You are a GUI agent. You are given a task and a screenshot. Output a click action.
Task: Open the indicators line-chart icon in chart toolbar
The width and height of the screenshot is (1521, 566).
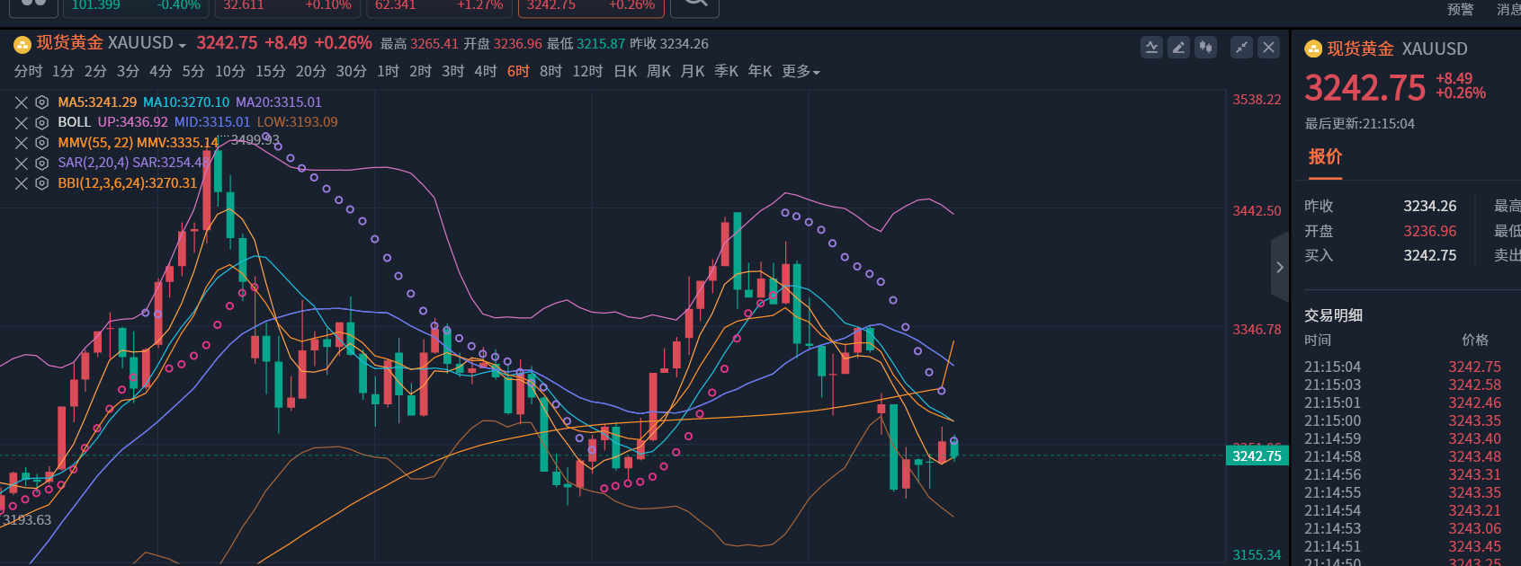pos(1151,48)
